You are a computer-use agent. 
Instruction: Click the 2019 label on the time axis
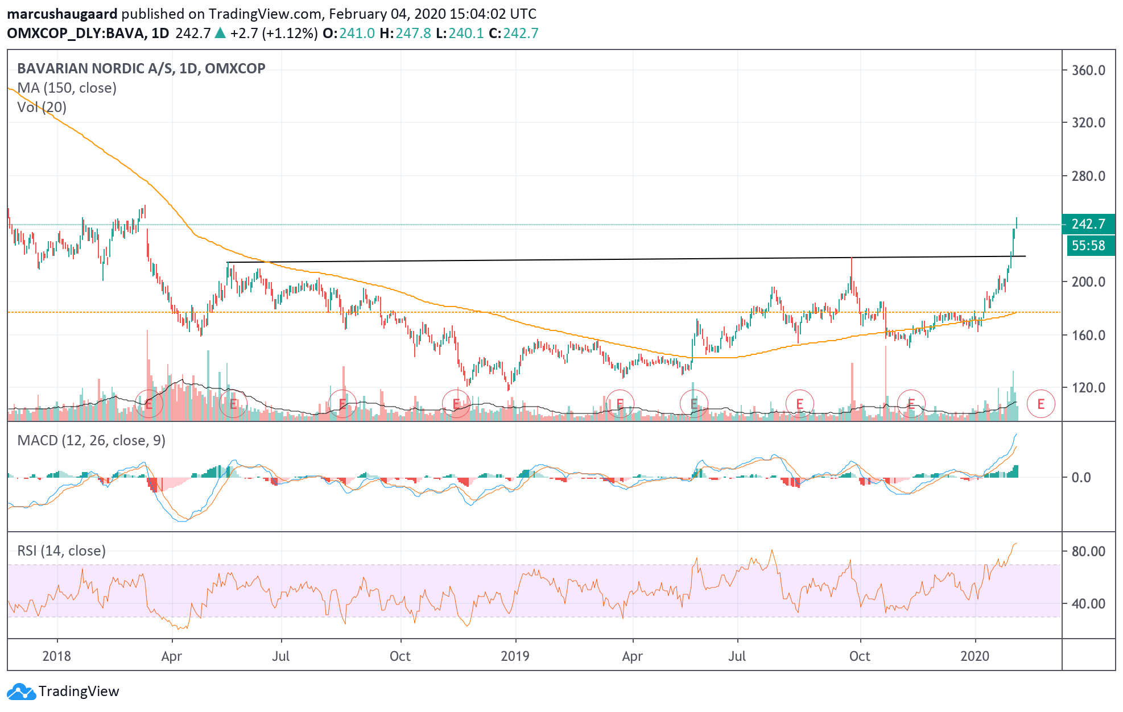[x=515, y=656]
